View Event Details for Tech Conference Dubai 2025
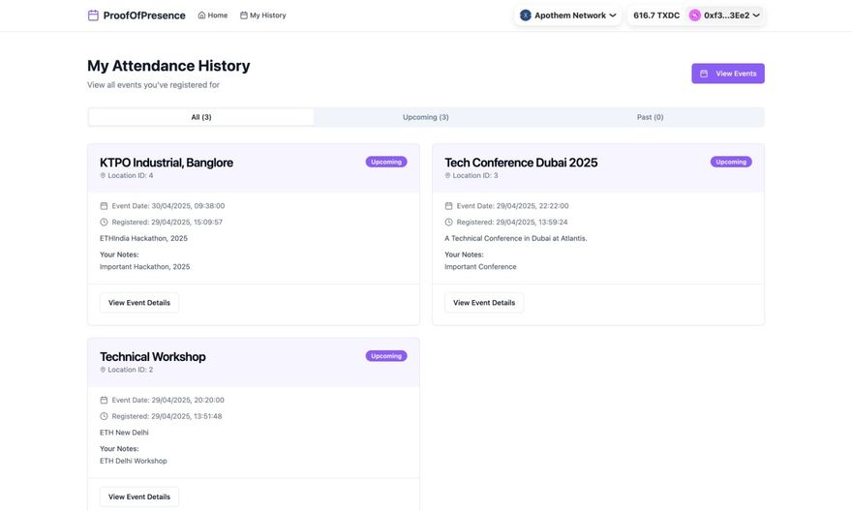 484,303
